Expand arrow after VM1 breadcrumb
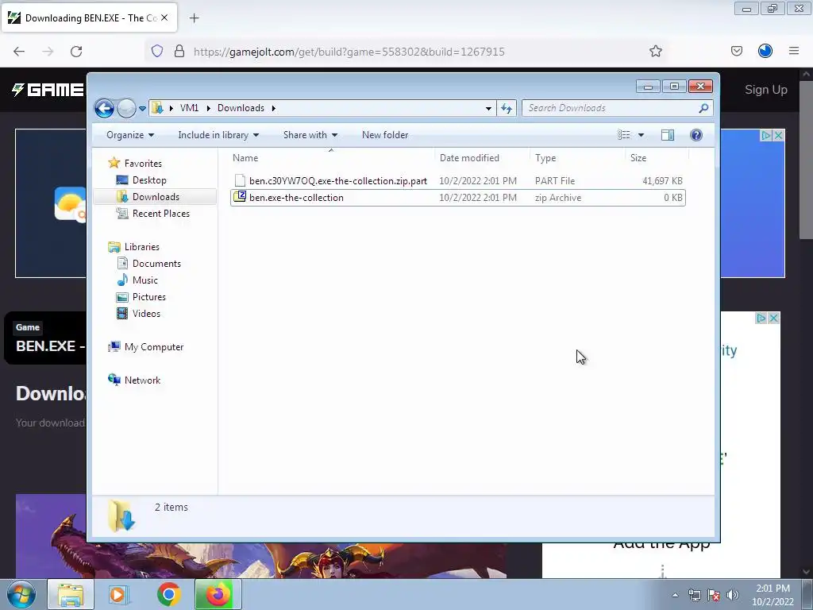This screenshot has height=610, width=813. pos(208,108)
